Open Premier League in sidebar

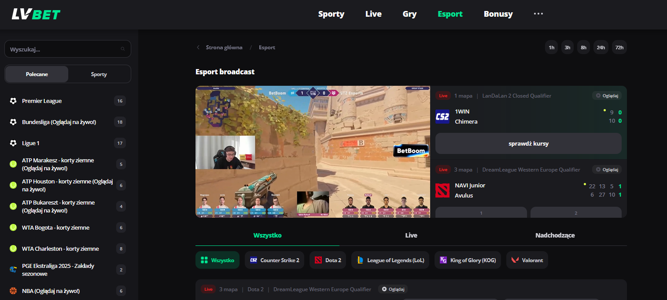pyautogui.click(x=42, y=101)
